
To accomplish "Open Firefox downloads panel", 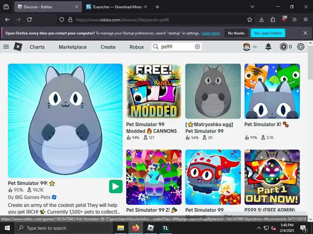I will coord(261,19).
